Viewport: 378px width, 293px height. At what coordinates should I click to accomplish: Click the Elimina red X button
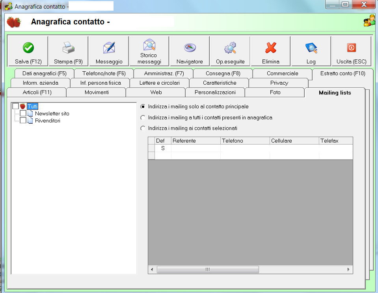tap(271, 51)
